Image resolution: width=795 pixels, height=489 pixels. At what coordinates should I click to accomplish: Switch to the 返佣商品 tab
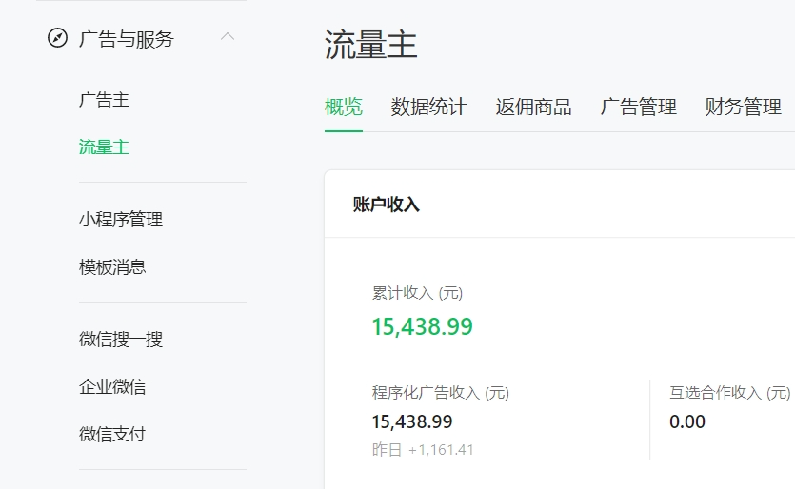coord(533,107)
